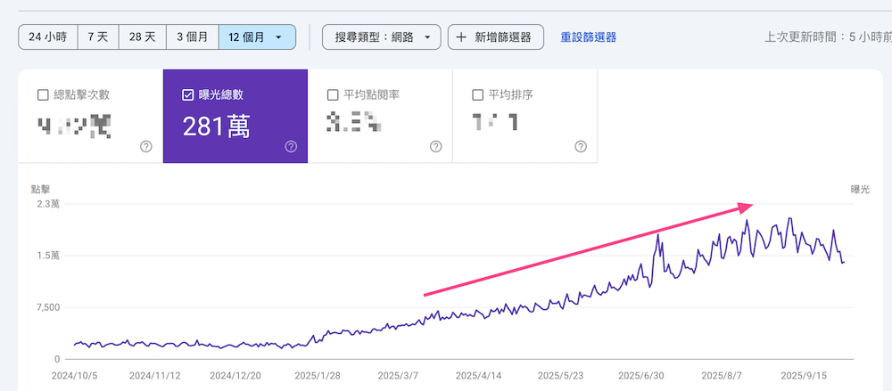Enable the 總點擊次數 checkbox

pos(43,95)
